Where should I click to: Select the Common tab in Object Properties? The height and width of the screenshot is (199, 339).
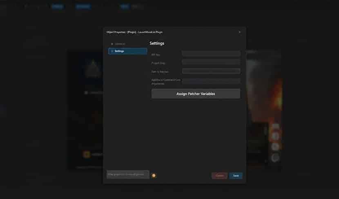coord(127,44)
